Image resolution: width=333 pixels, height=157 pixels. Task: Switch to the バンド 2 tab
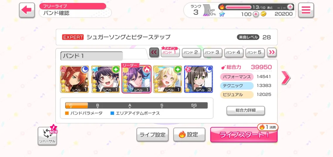point(191,53)
